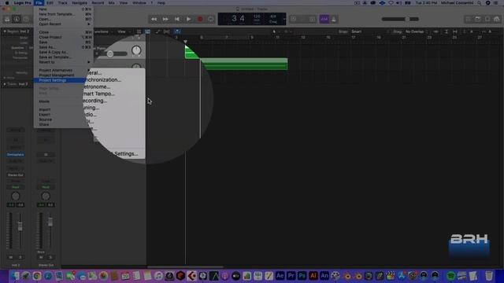This screenshot has width=504, height=283.
Task: Toggle the blue Catch Playhead button
Action: (x=177, y=31)
